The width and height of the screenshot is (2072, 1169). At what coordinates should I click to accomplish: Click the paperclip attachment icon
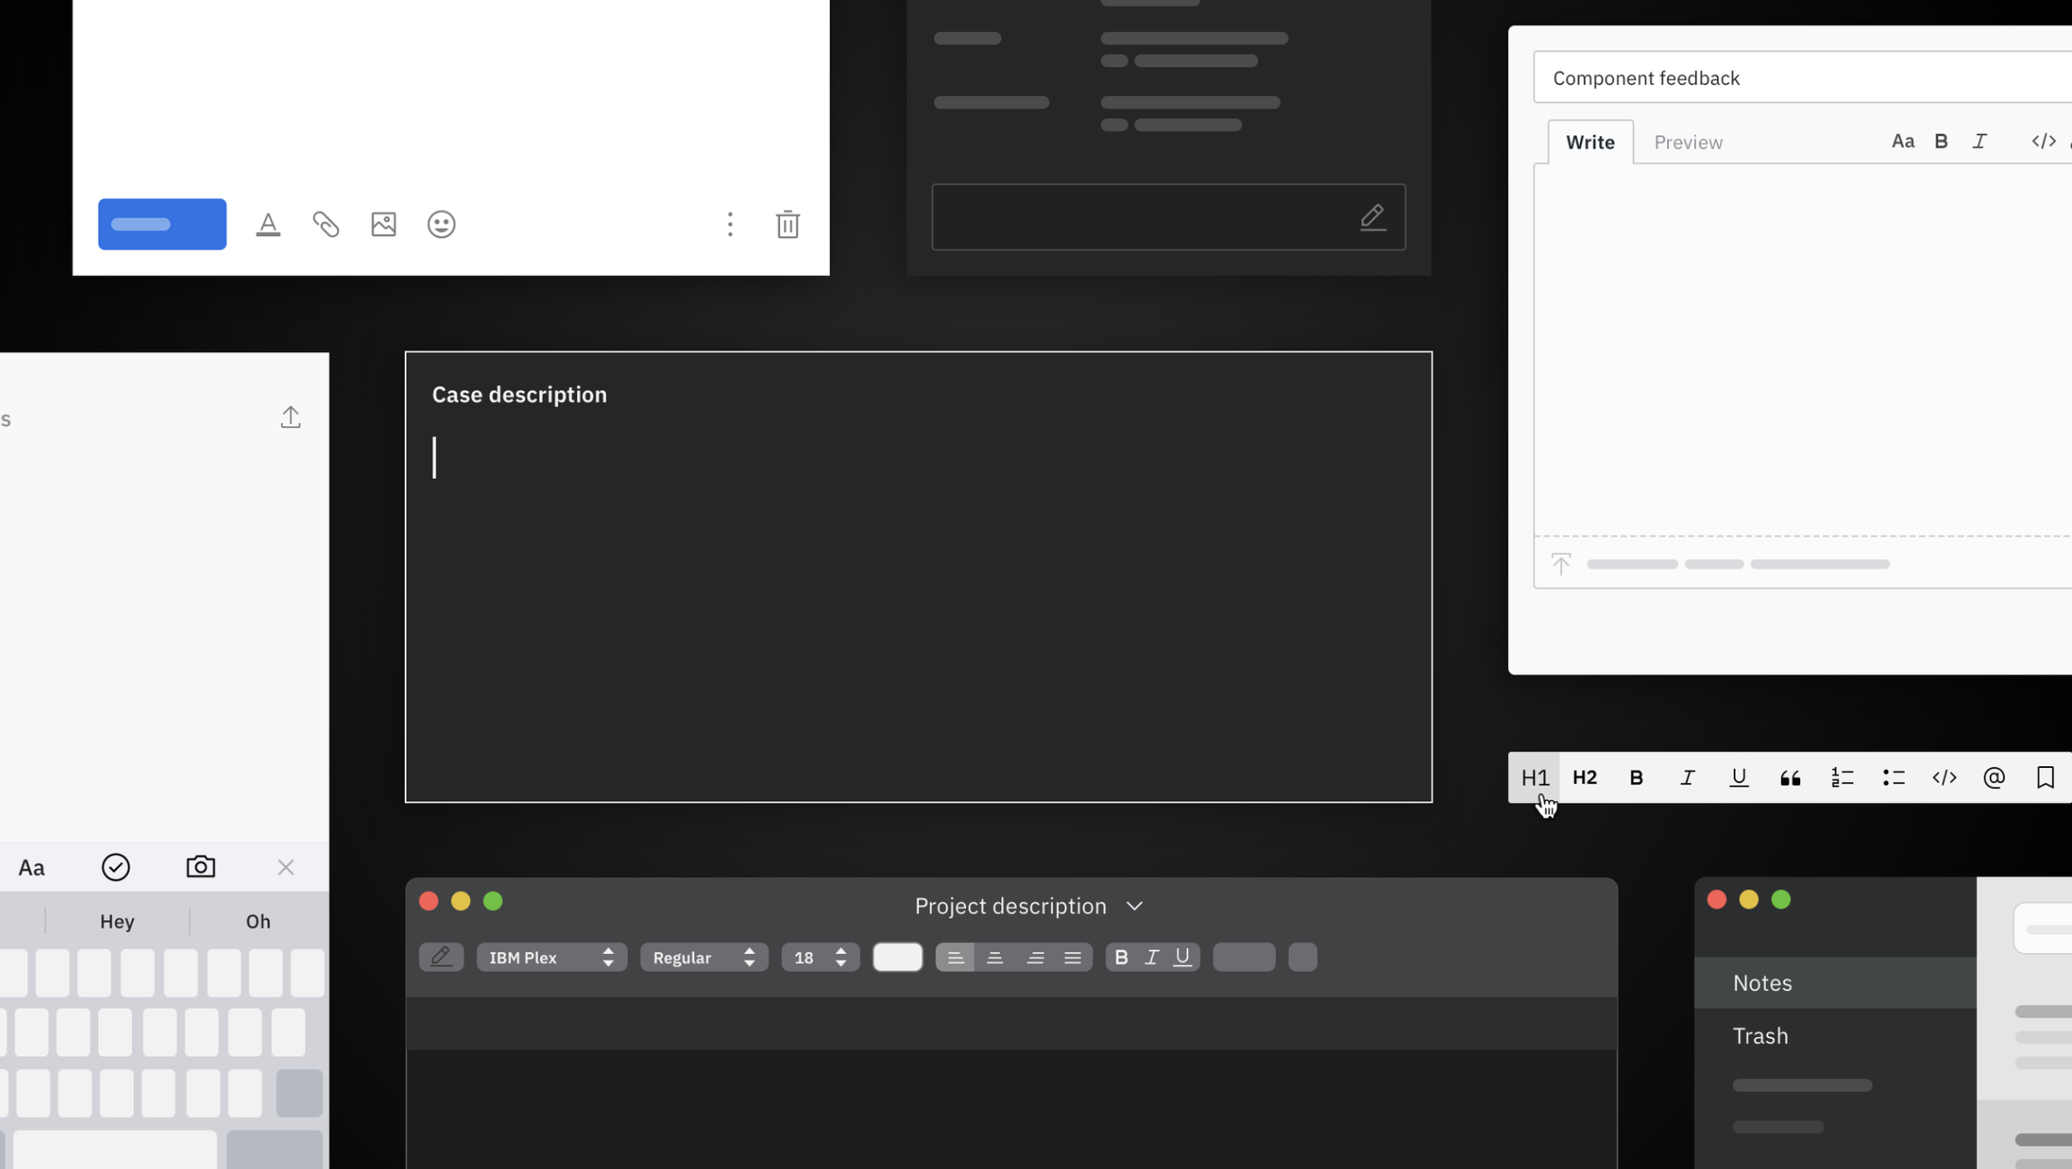pyautogui.click(x=326, y=225)
